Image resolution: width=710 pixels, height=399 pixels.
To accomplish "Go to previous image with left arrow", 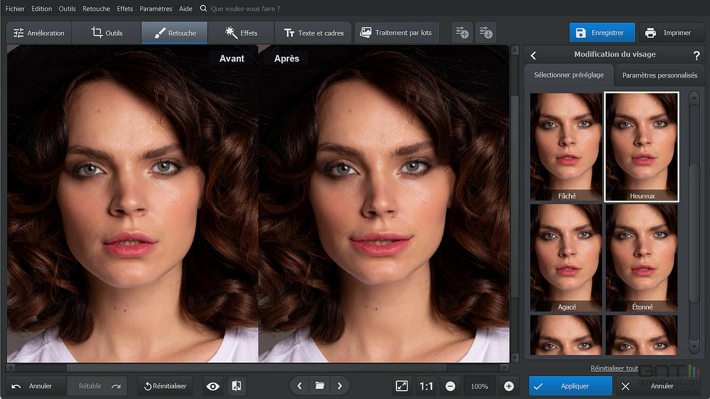I will [299, 386].
